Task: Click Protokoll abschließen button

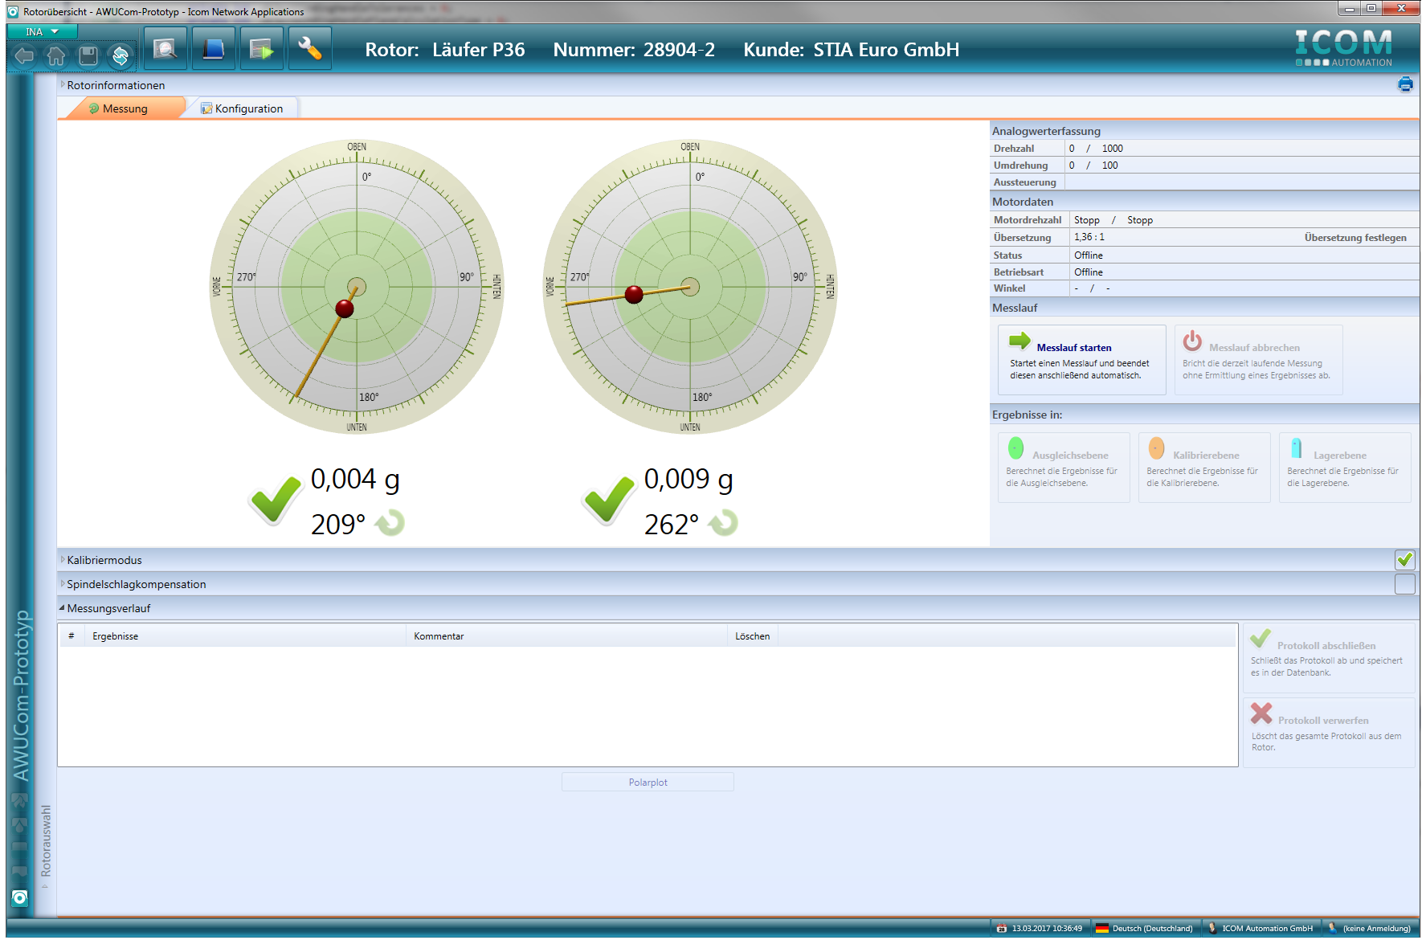Action: (1329, 658)
